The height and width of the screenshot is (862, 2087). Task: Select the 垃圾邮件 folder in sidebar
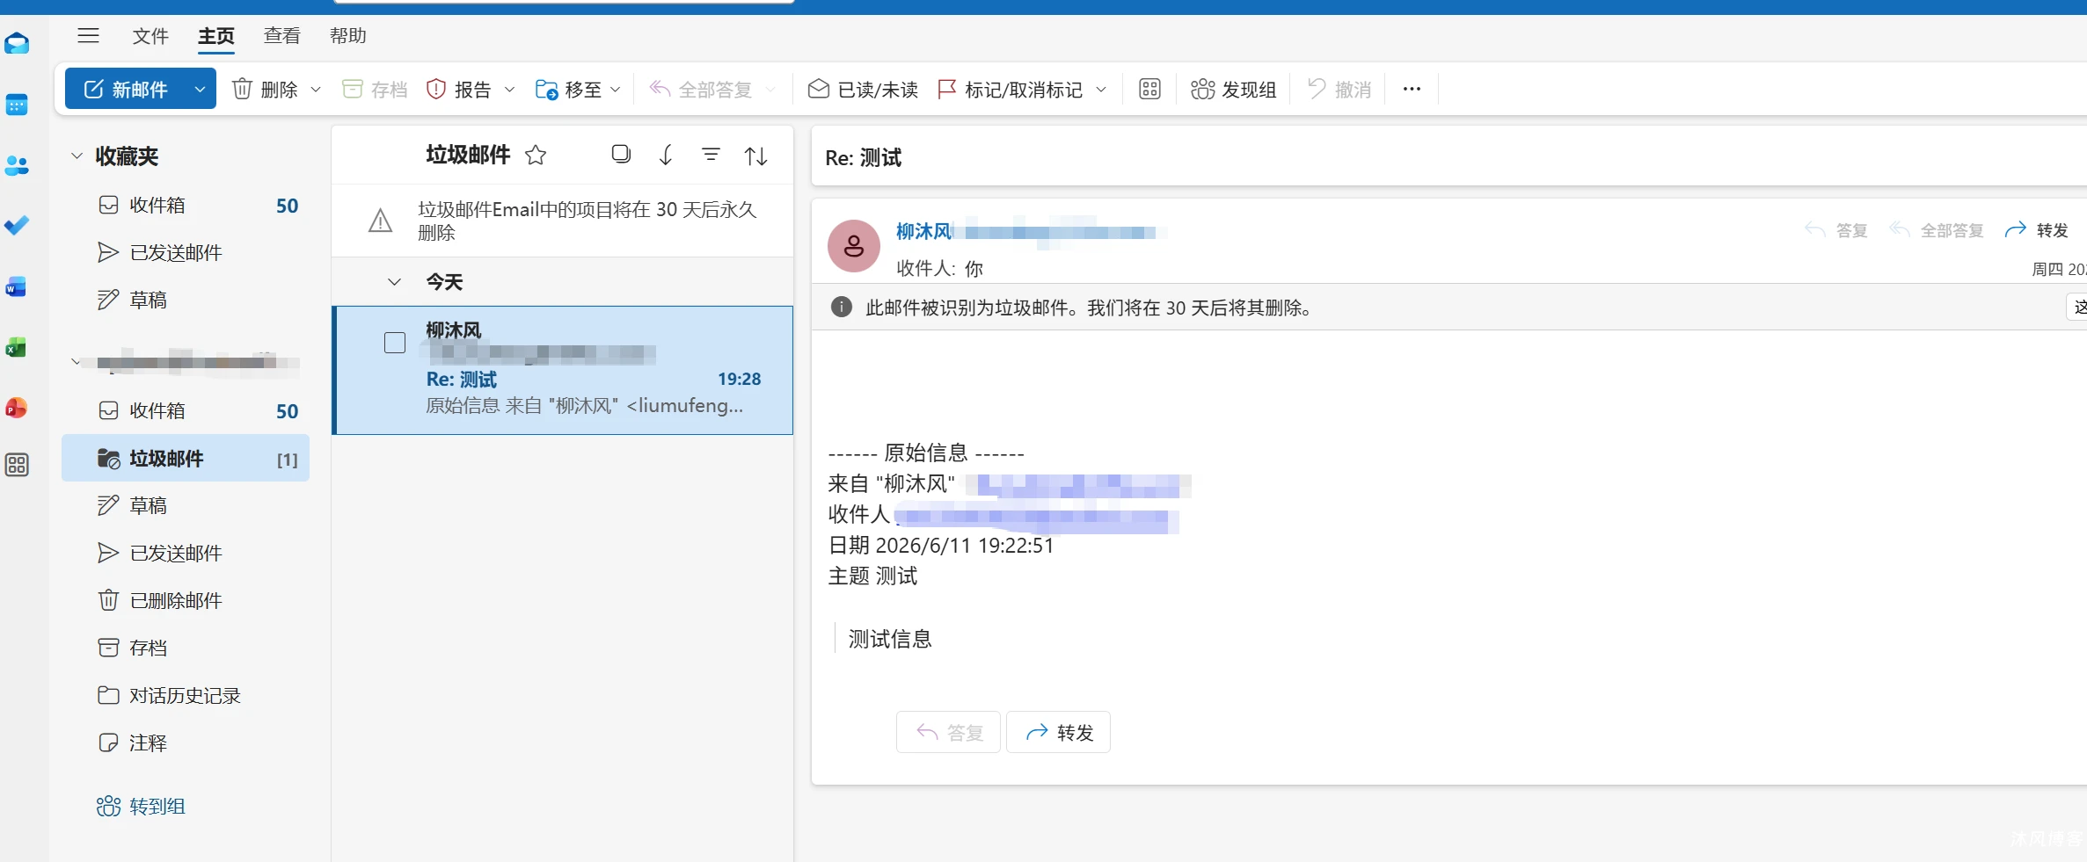[186, 458]
